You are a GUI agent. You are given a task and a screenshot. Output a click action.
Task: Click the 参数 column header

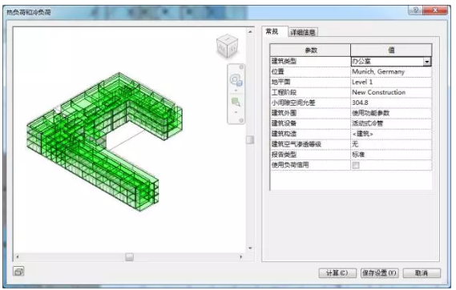tap(310, 50)
